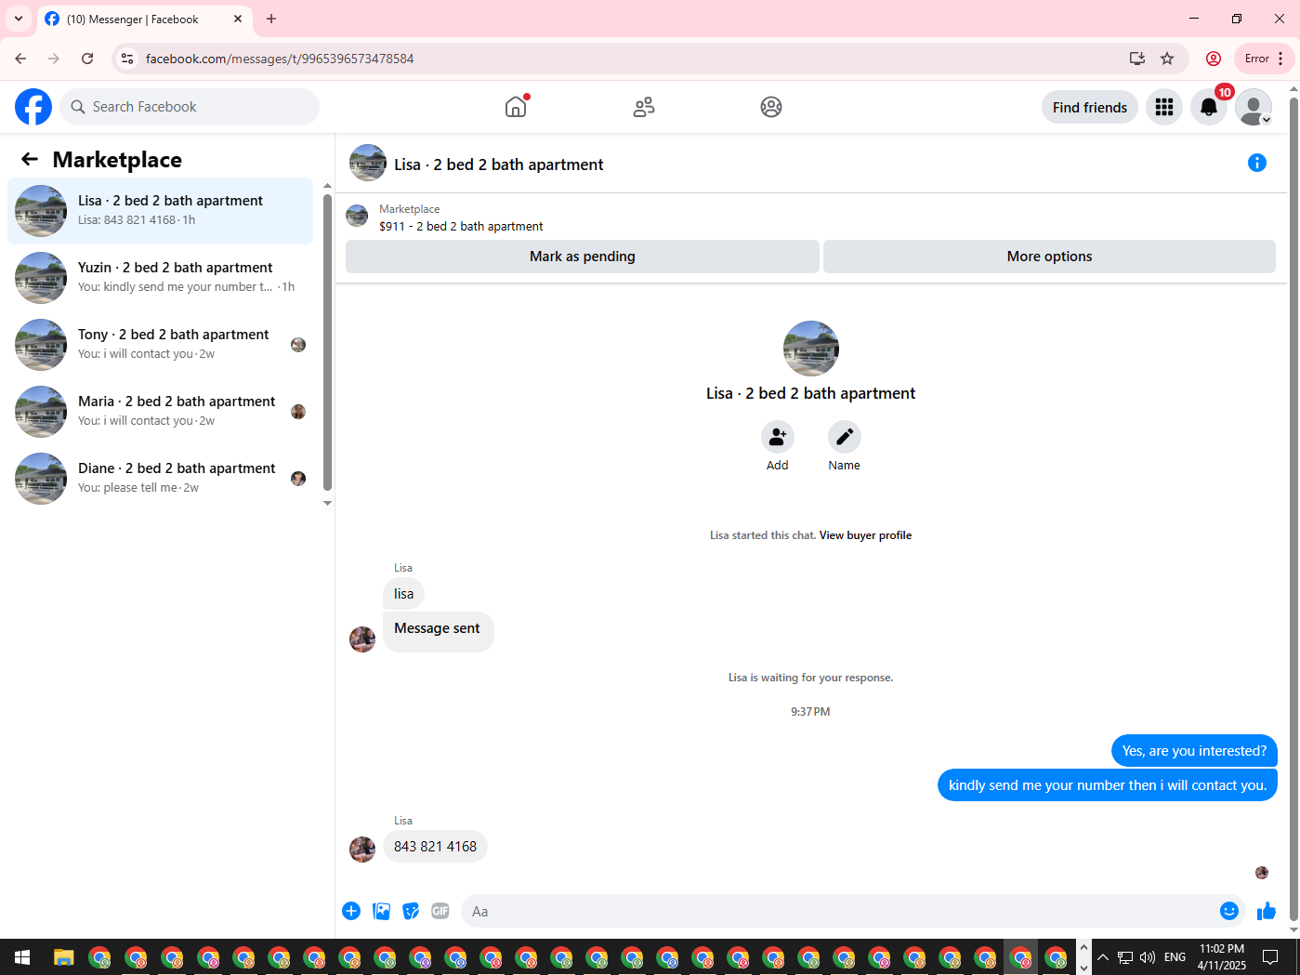
Task: Open the Lisa conversation
Action: click(x=160, y=211)
